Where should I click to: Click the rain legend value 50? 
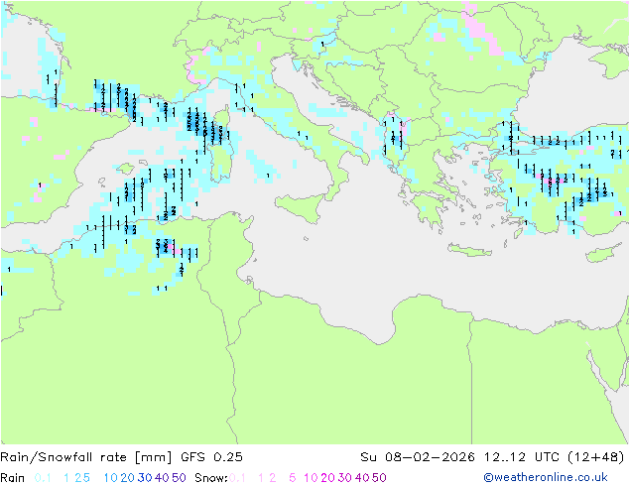(179, 478)
